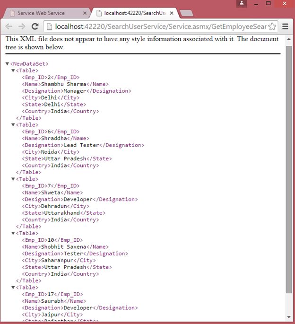
Task: Click the Manager designation text
Action: 75,91
